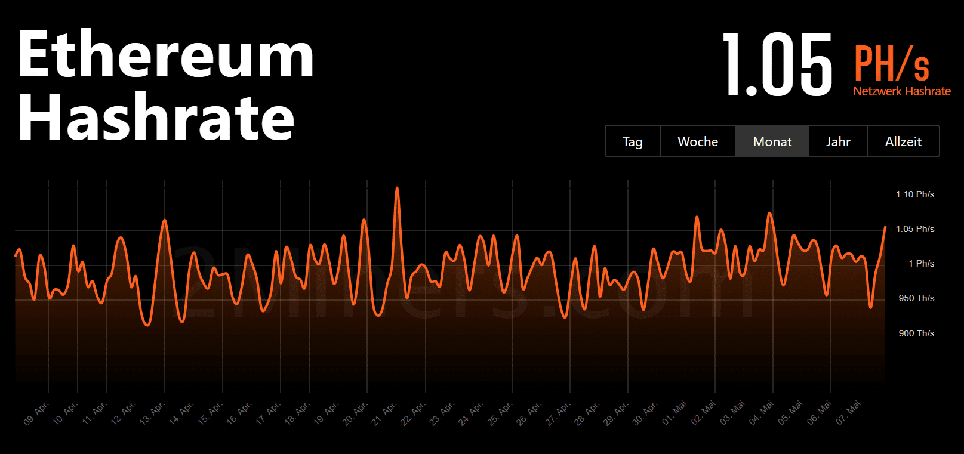Click the 04. Mai date label
Screen dimensions: 964x454
coord(761,413)
